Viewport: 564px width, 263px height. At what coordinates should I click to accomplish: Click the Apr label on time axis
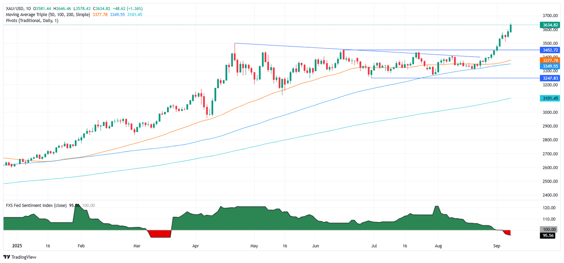click(195, 245)
